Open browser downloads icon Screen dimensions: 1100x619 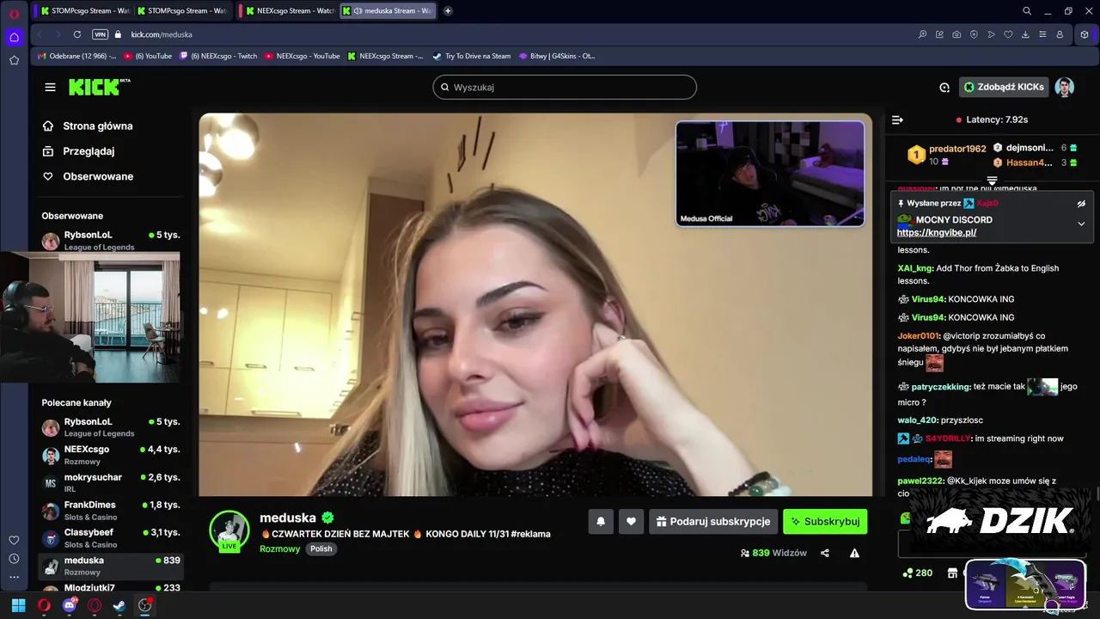click(1025, 34)
